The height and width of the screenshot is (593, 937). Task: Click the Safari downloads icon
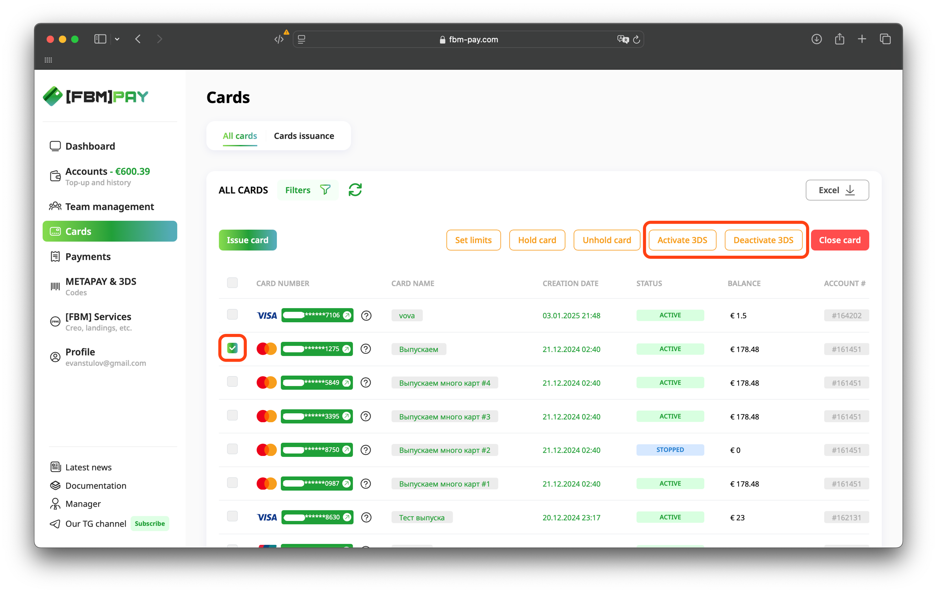816,39
